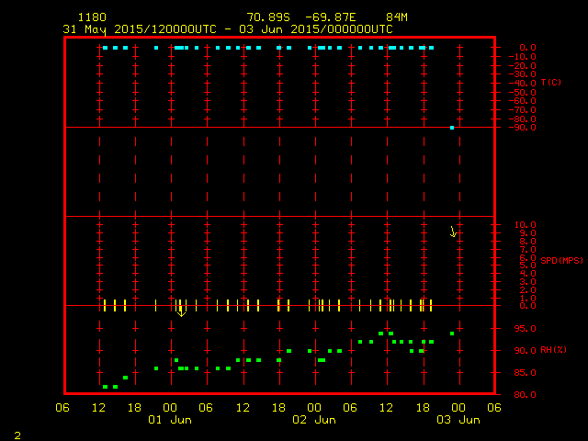Select the isolated cyan temperature point at -90

click(452, 128)
